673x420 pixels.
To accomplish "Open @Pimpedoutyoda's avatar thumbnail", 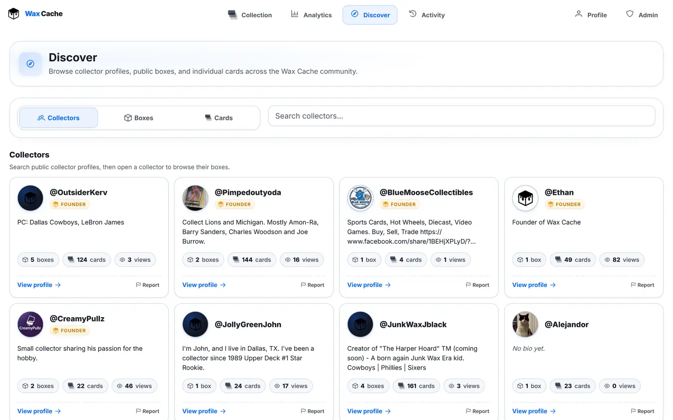I will click(195, 198).
